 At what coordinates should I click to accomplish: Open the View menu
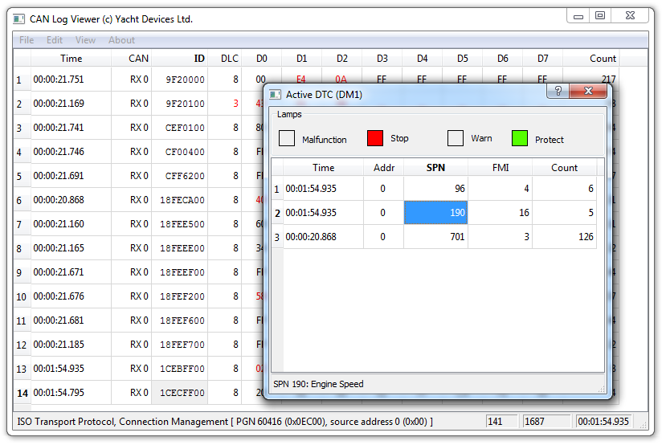click(85, 40)
